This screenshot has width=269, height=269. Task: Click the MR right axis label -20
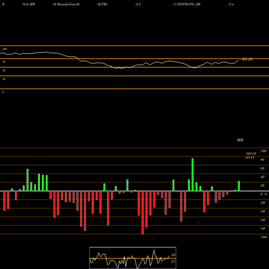(263, 203)
